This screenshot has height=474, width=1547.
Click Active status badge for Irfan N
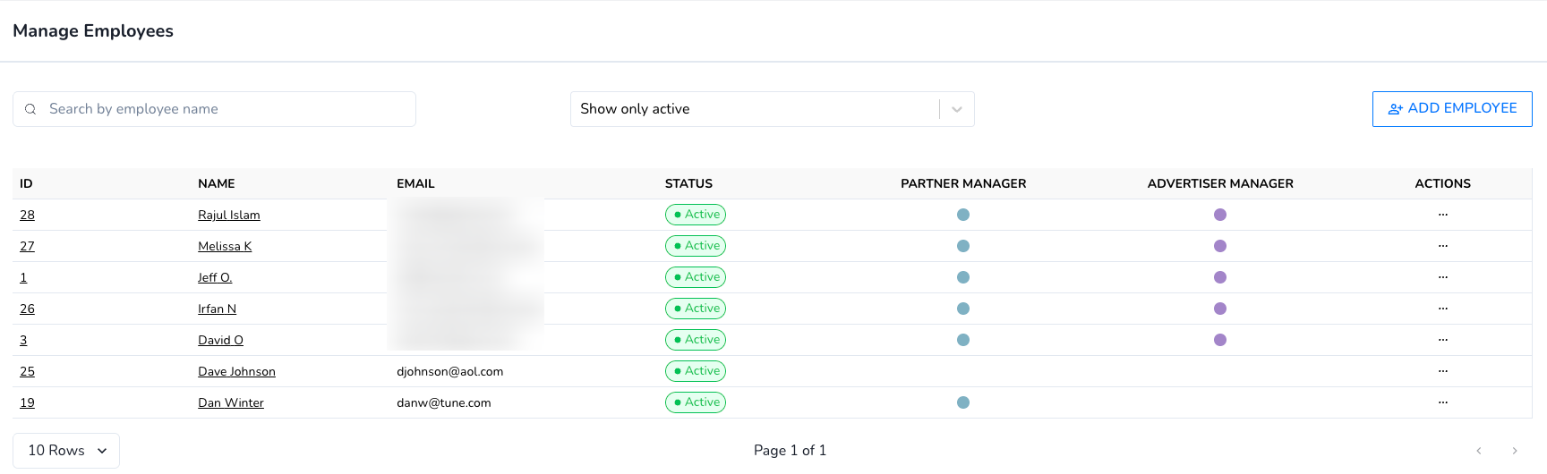[x=696, y=309]
